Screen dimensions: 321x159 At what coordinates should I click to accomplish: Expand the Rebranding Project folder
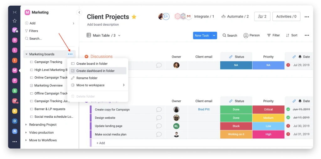pos(26,125)
